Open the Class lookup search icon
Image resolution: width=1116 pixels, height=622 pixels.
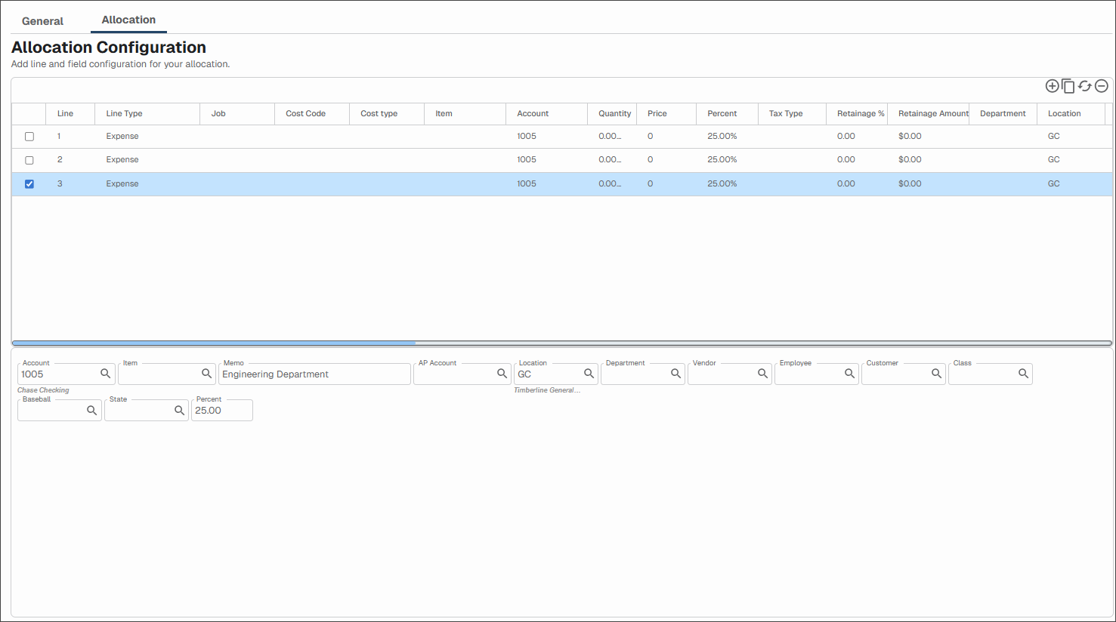pos(1023,374)
